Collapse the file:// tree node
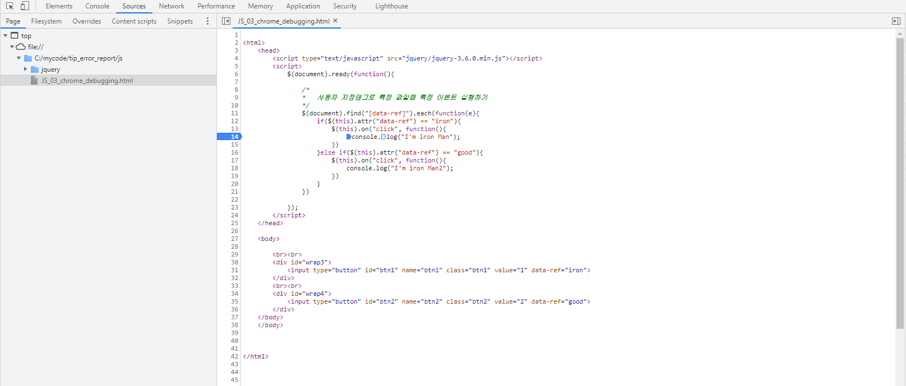Image resolution: width=906 pixels, height=386 pixels. pos(12,46)
